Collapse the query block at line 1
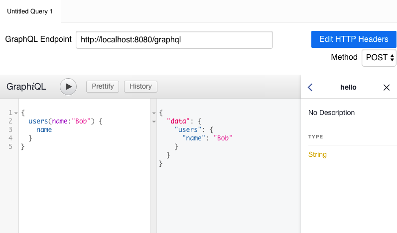Screen dimensions: 397x233 [x=16, y=113]
